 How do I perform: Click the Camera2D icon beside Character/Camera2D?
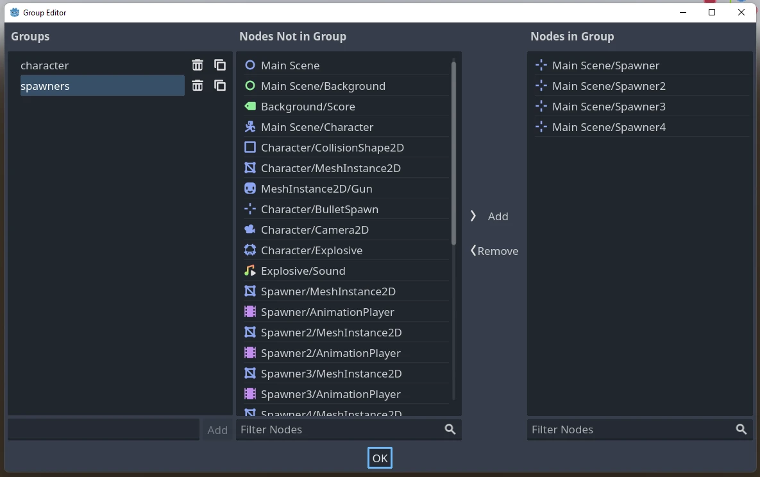250,229
